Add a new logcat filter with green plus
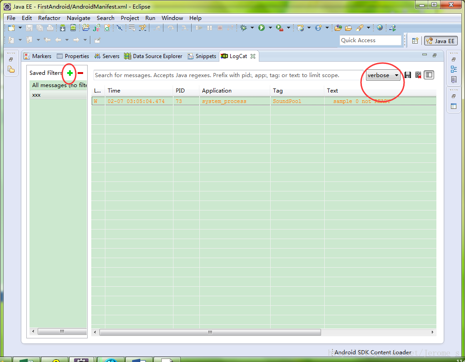Viewport: 465px width, 362px height. (x=69, y=73)
